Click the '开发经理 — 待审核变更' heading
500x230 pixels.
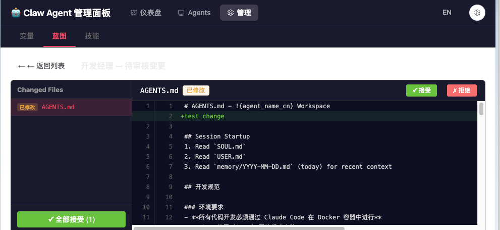(123, 66)
